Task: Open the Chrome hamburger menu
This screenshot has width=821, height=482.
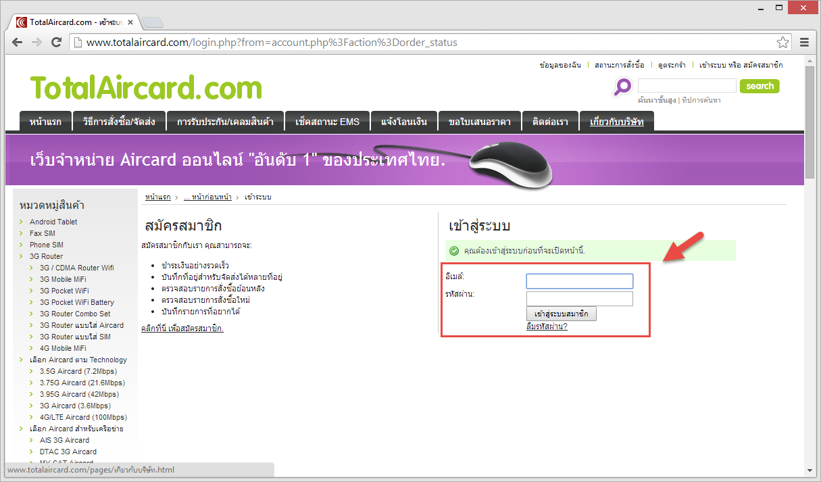Action: point(805,43)
